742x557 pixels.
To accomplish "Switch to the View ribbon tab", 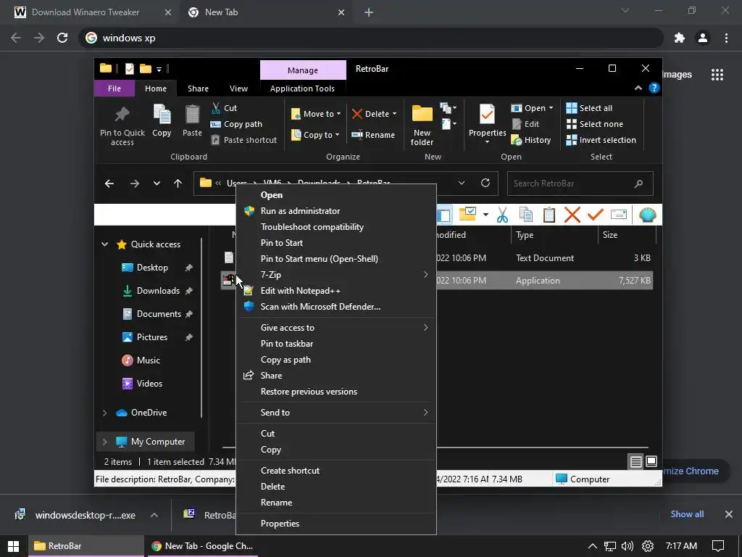I will (238, 88).
